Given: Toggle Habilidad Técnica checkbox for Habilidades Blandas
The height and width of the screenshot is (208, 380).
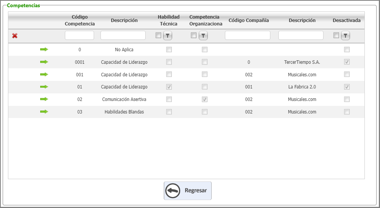Looking at the screenshot, I should coord(169,112).
